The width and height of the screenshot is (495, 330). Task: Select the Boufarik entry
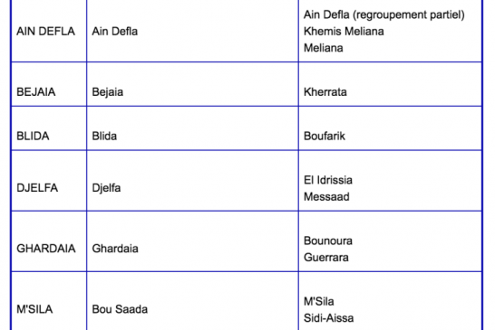325,136
